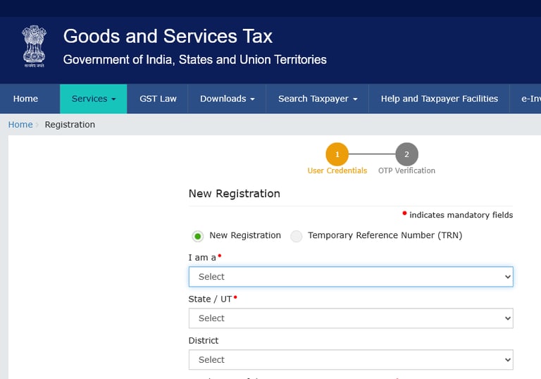Click the Registration breadcrumb text

tap(70, 125)
